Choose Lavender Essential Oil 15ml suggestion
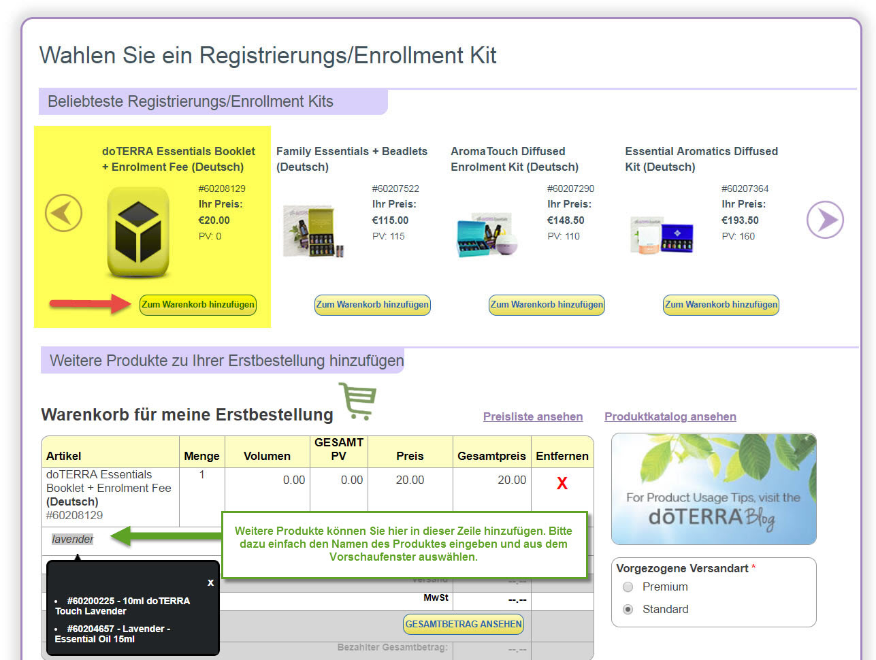 (x=113, y=633)
